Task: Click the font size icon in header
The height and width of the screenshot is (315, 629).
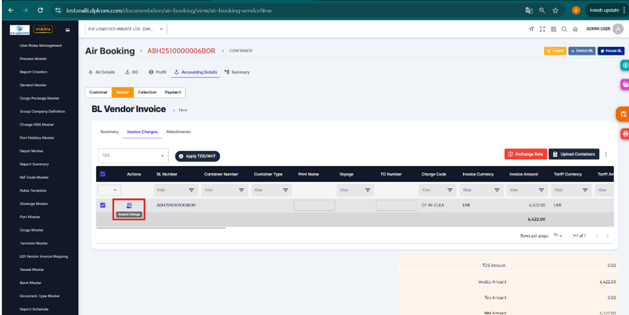Action: [x=532, y=29]
